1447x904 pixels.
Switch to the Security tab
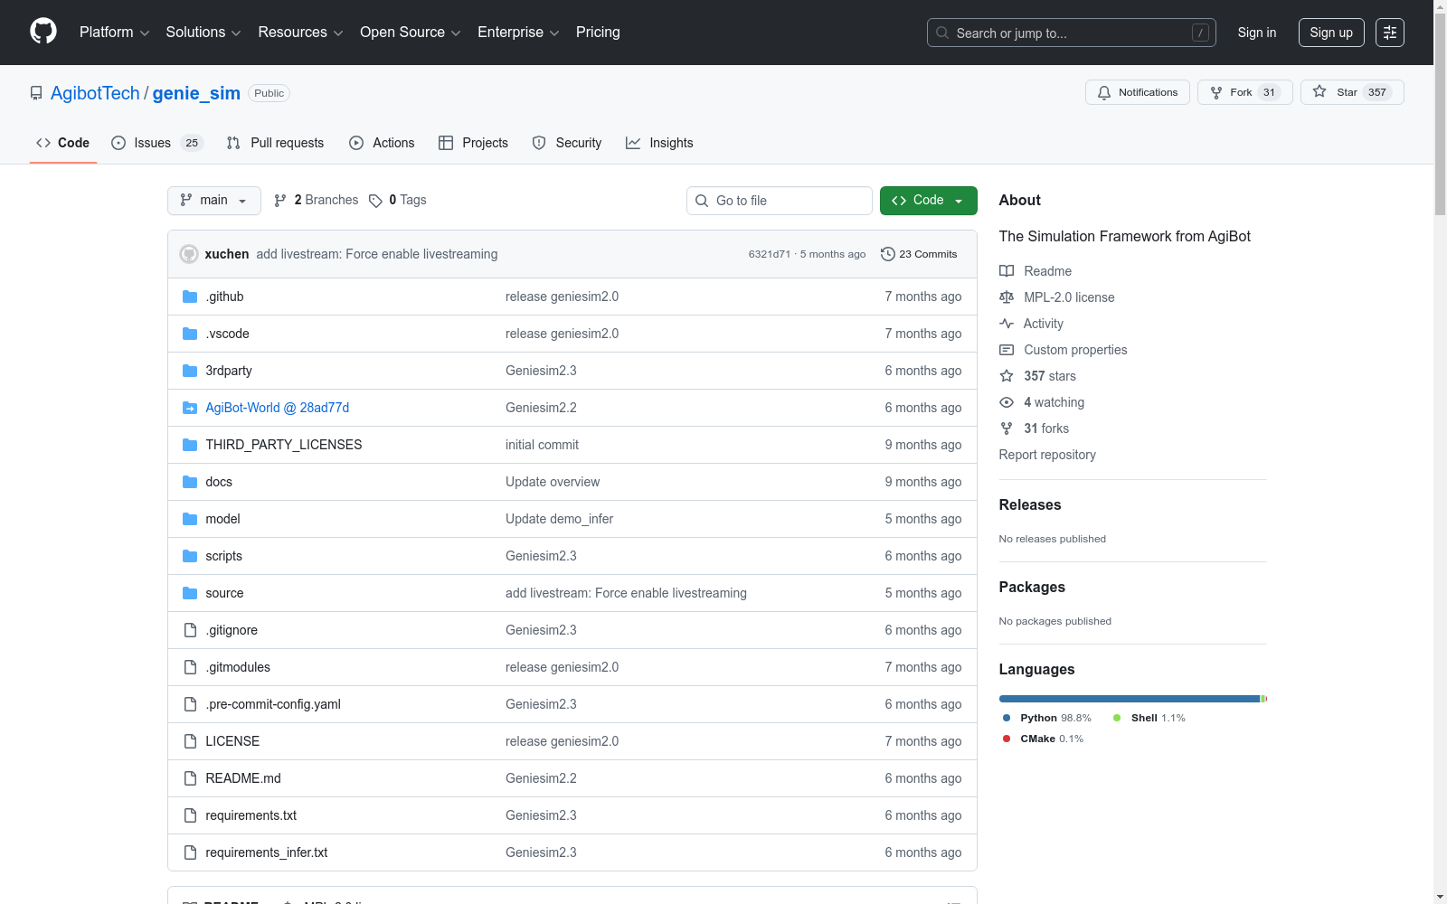(x=567, y=143)
